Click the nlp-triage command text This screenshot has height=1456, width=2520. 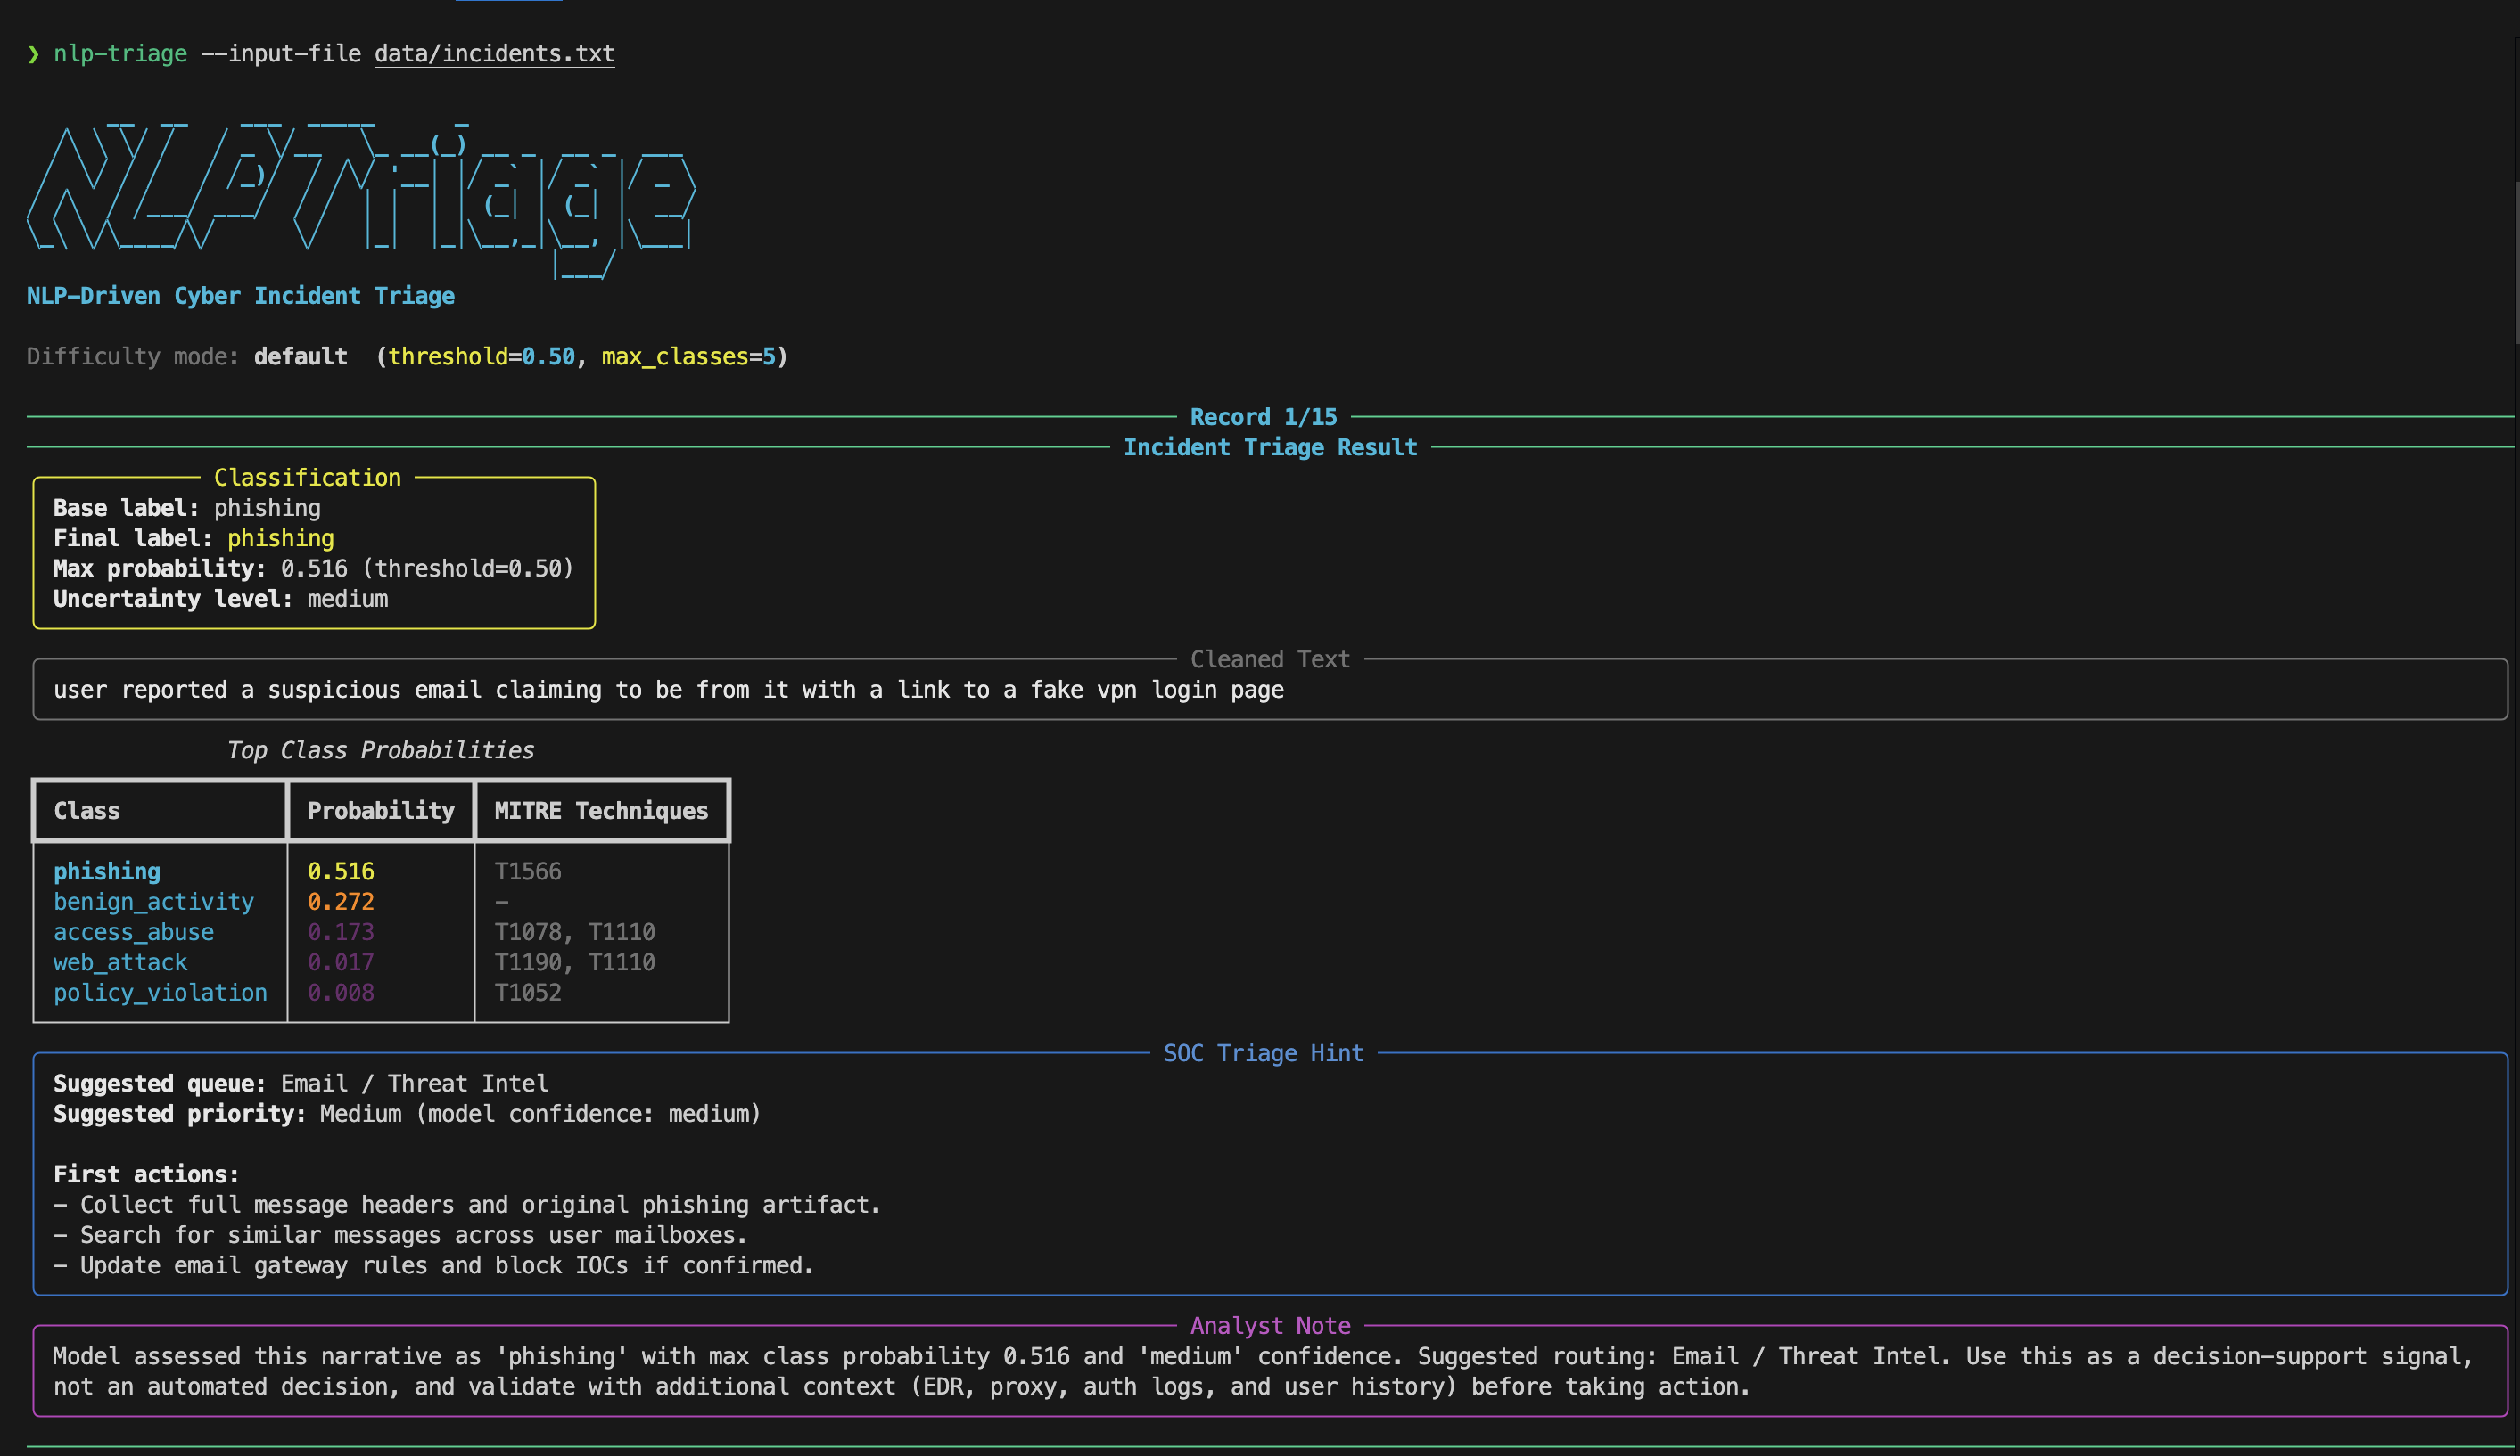pos(120,54)
